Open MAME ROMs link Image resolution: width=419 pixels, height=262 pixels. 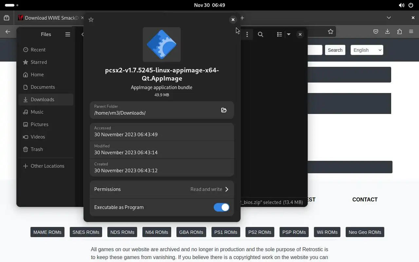point(47,232)
